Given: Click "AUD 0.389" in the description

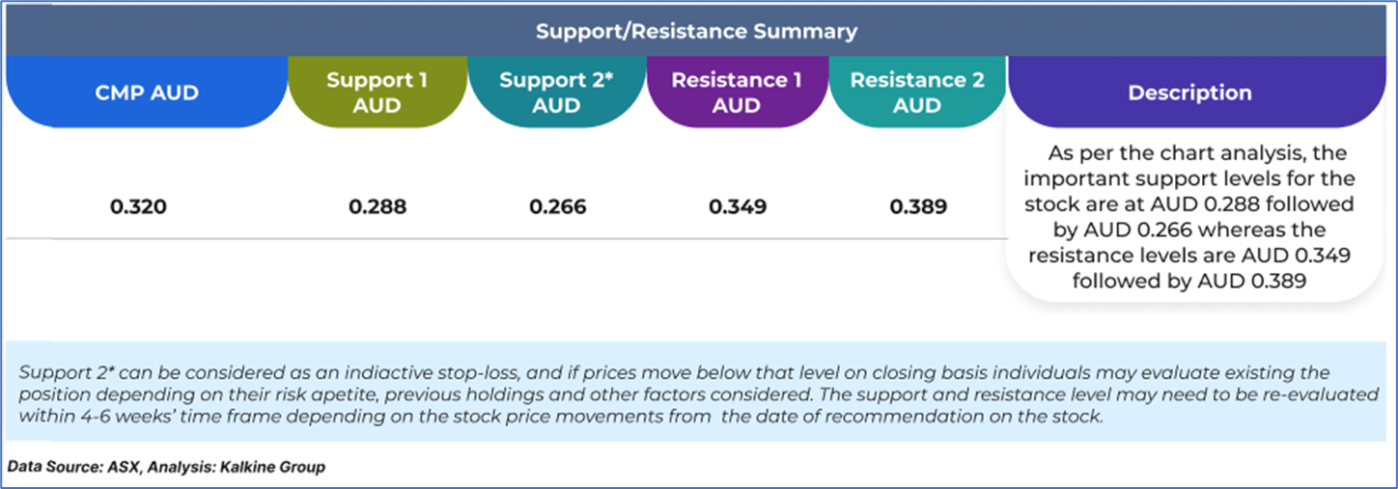Looking at the screenshot, I should tap(1256, 281).
